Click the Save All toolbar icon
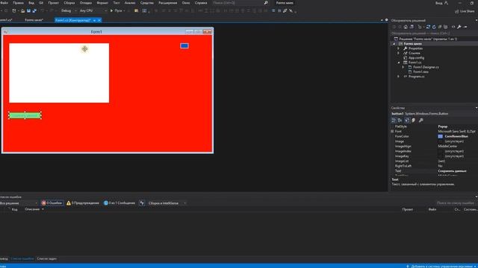 tap(34, 10)
